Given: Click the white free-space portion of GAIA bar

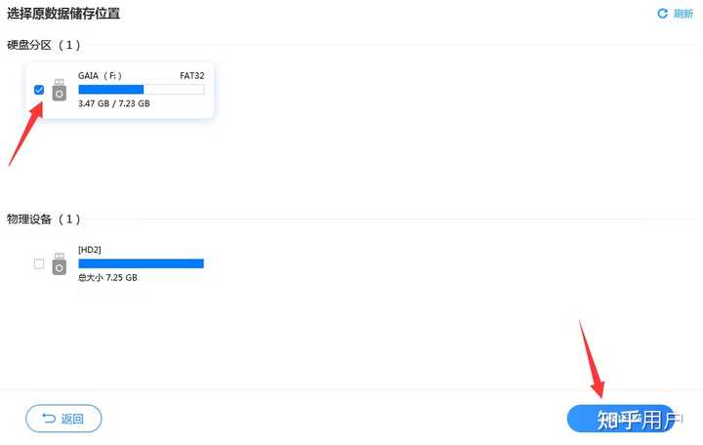Looking at the screenshot, I should point(174,89).
